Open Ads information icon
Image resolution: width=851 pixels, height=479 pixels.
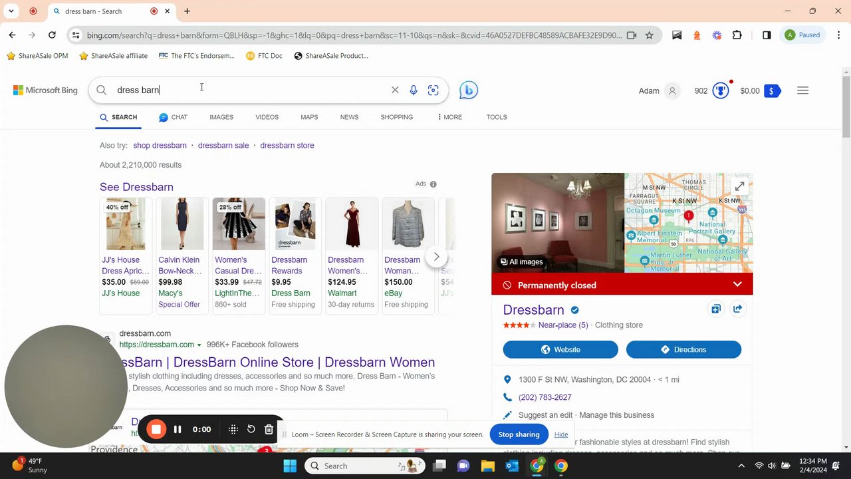(433, 184)
